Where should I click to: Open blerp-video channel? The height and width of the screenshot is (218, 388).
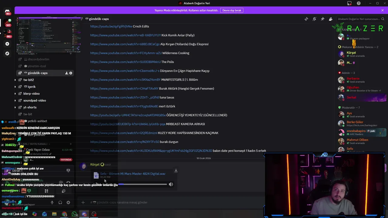tap(45, 94)
